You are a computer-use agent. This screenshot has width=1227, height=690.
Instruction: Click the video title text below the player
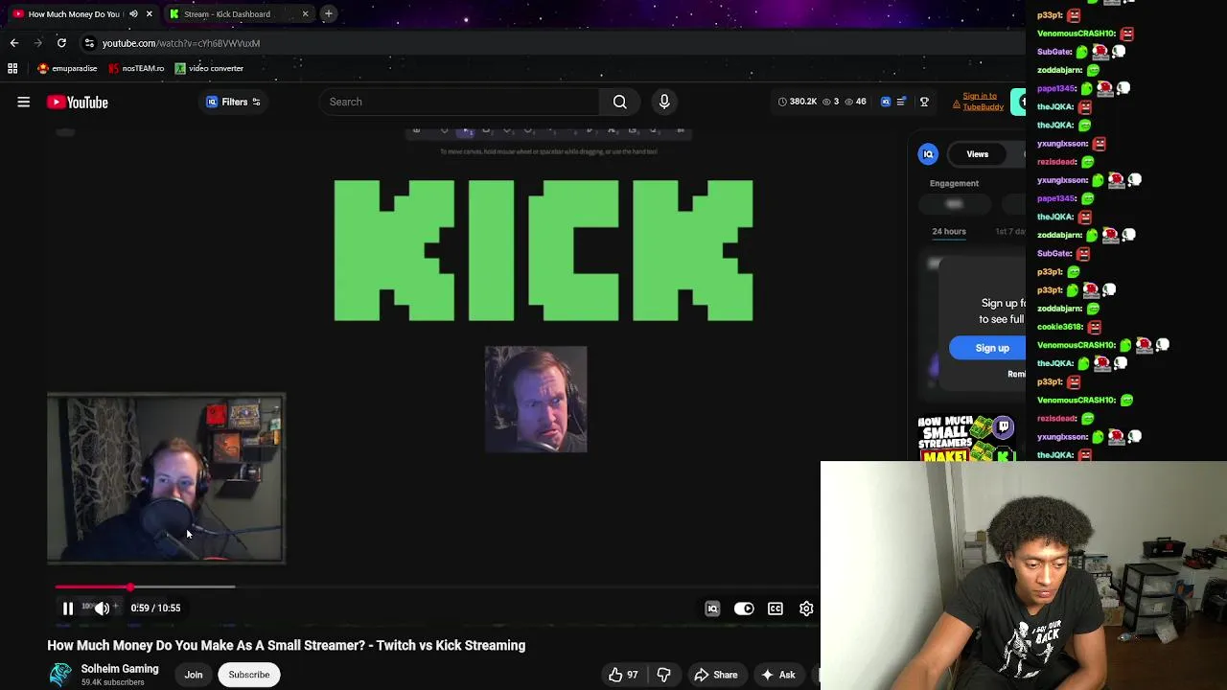[287, 645]
